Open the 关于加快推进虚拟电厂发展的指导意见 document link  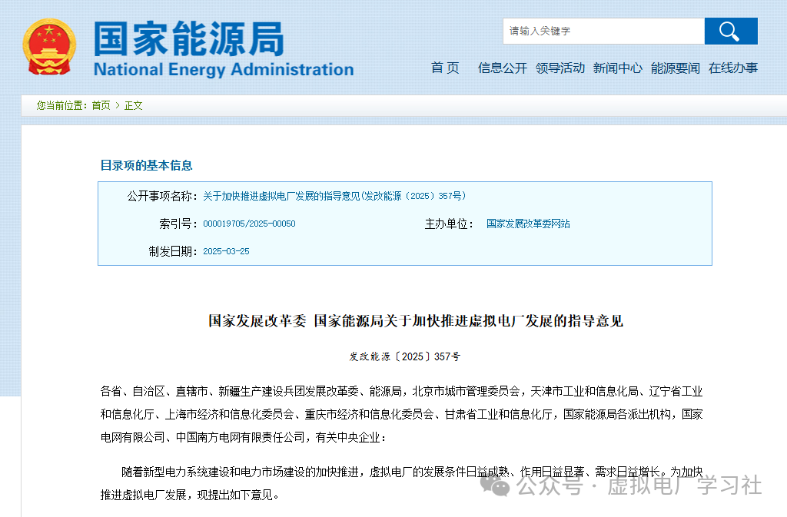[336, 196]
